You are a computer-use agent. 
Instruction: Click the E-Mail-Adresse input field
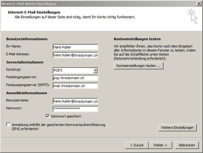(75, 55)
